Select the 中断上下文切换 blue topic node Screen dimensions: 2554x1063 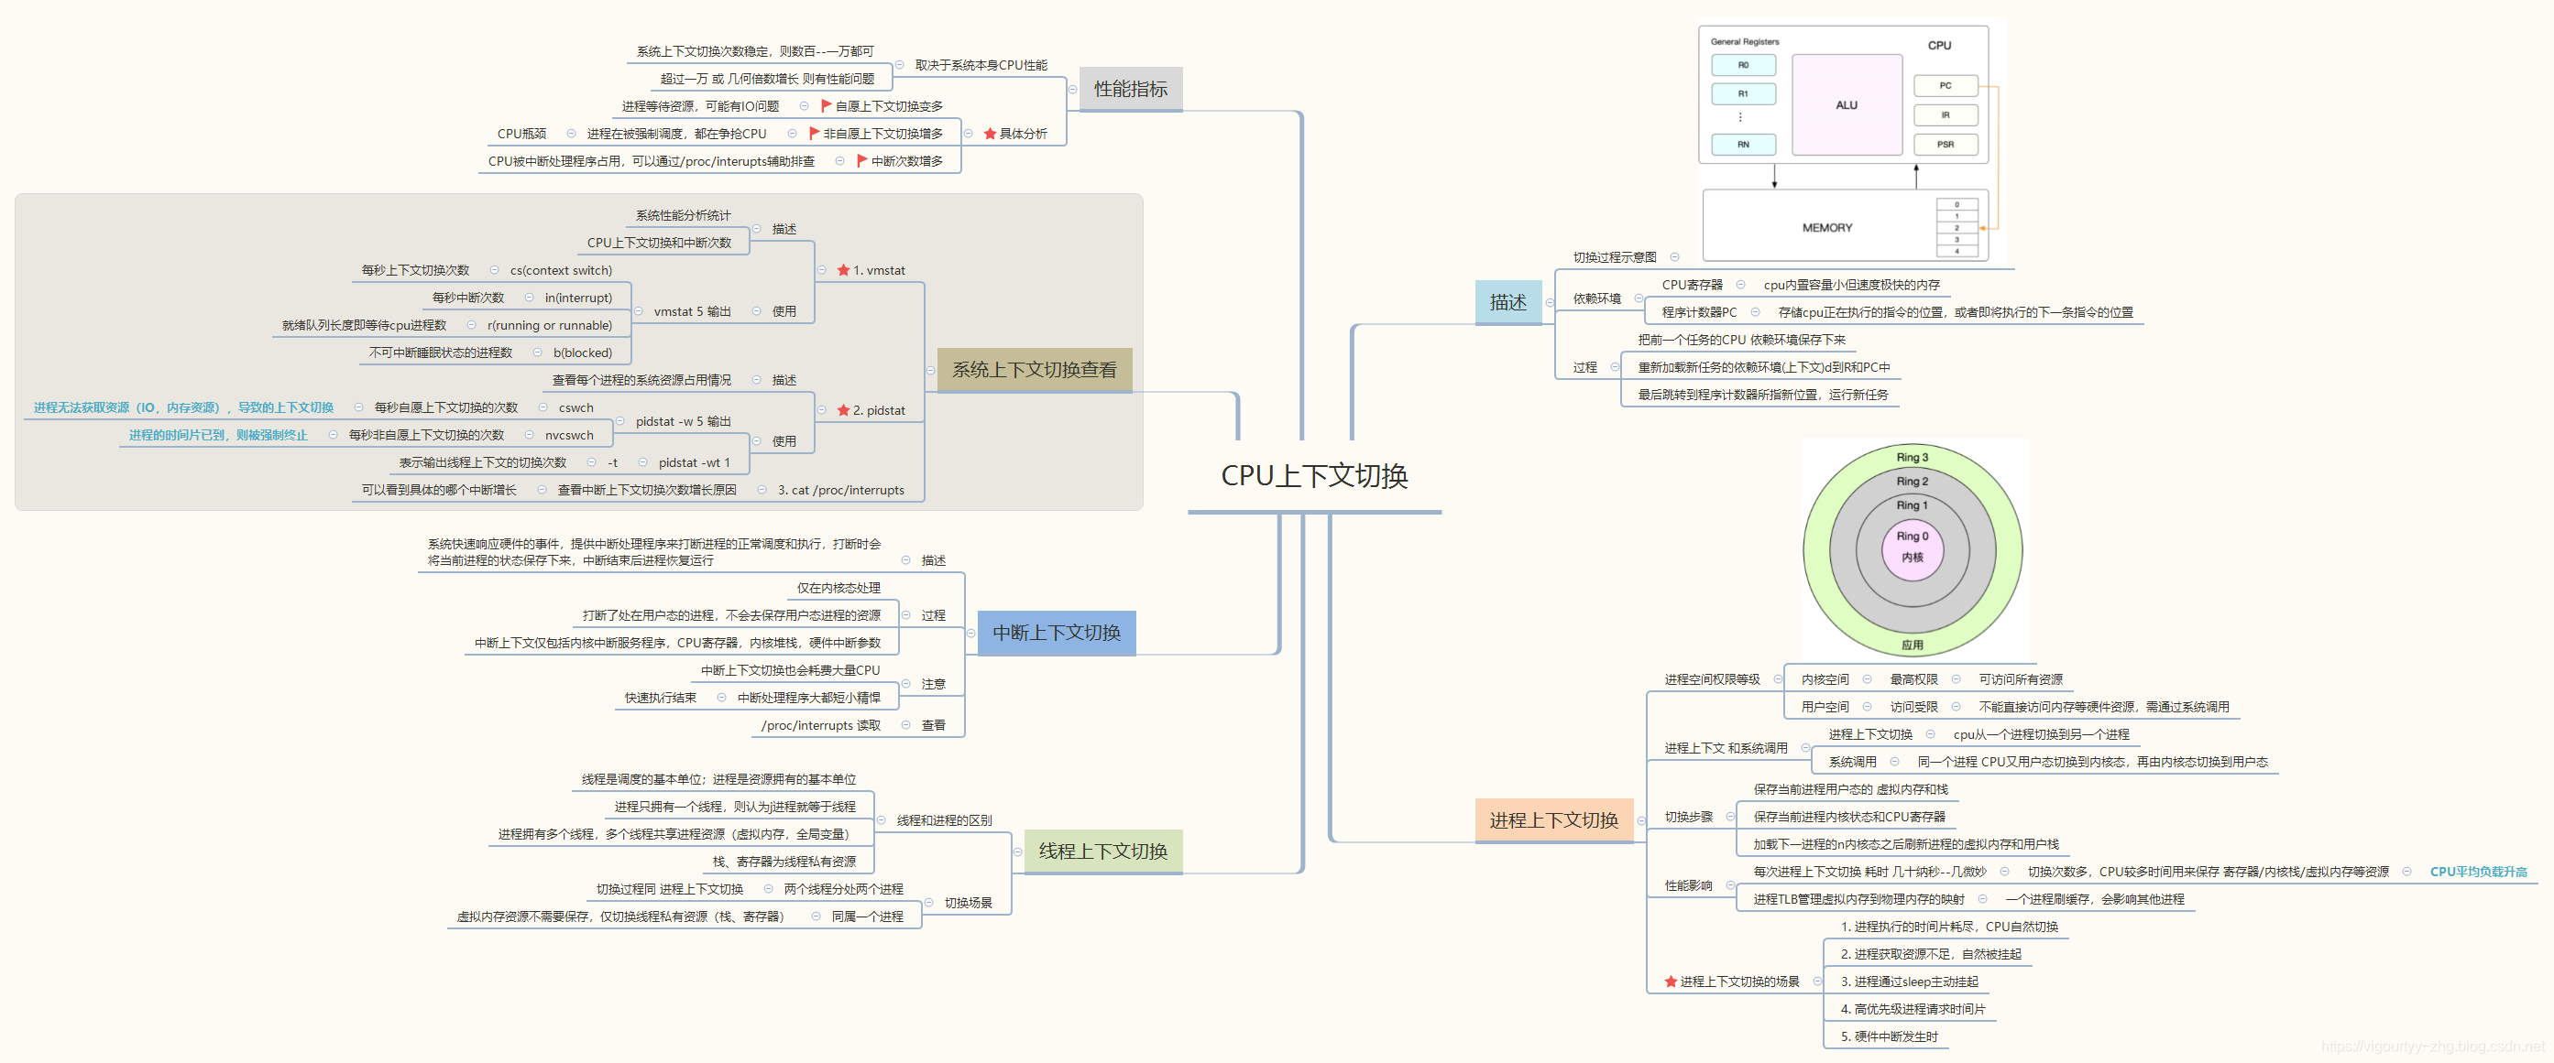pyautogui.click(x=1057, y=633)
